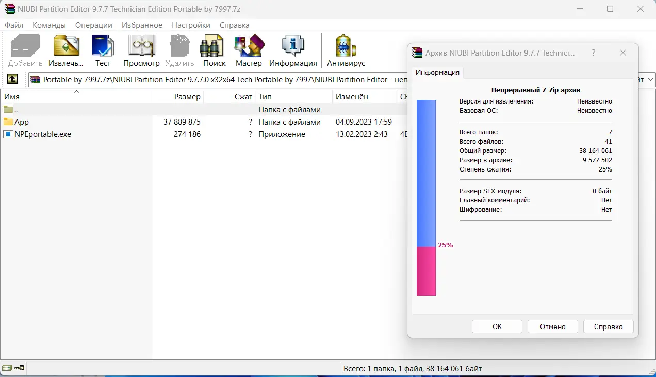
Task: Navigate up one folder level
Action: click(11, 79)
